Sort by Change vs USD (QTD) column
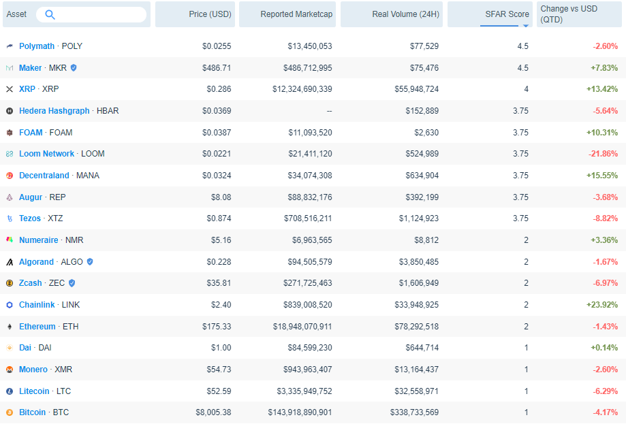Screen dimensions: 626x424 coord(579,14)
